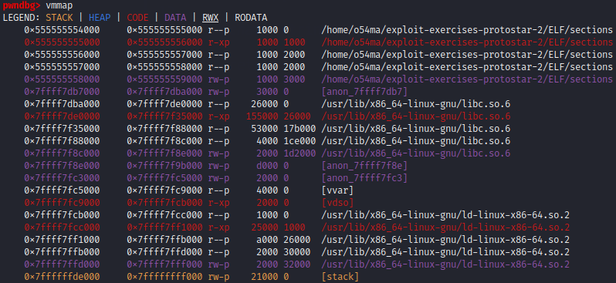Click the HEAP legend label

pos(100,18)
